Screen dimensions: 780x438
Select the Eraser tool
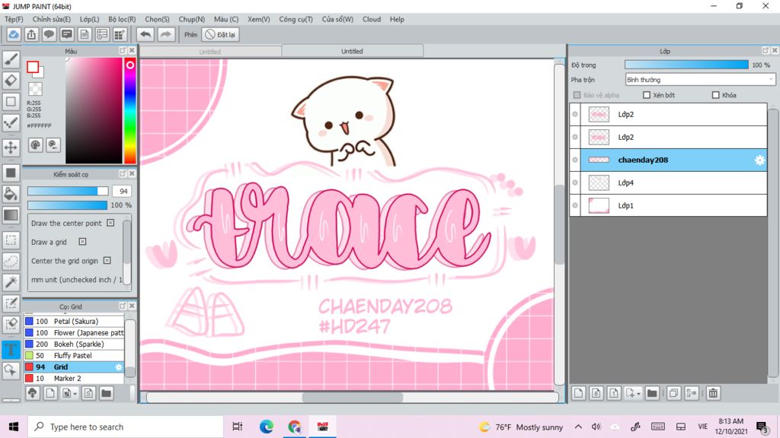tap(11, 81)
